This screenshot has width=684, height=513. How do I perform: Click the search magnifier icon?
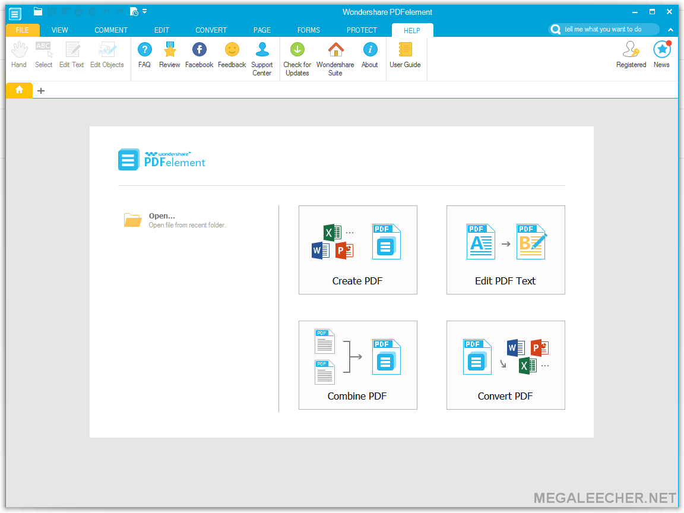click(x=556, y=29)
